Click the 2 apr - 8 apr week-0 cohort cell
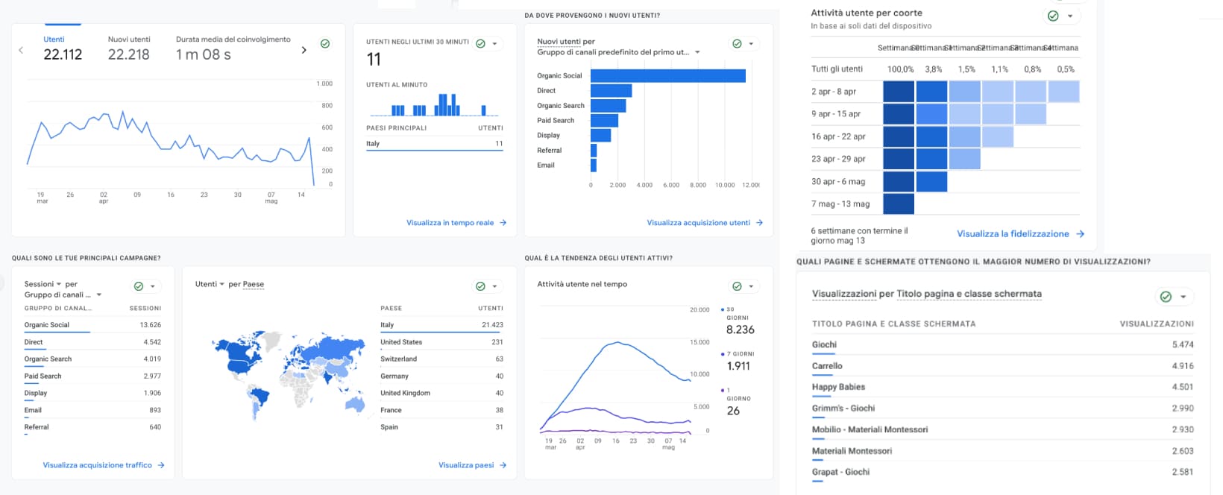This screenshot has height=495, width=1223. tap(899, 92)
